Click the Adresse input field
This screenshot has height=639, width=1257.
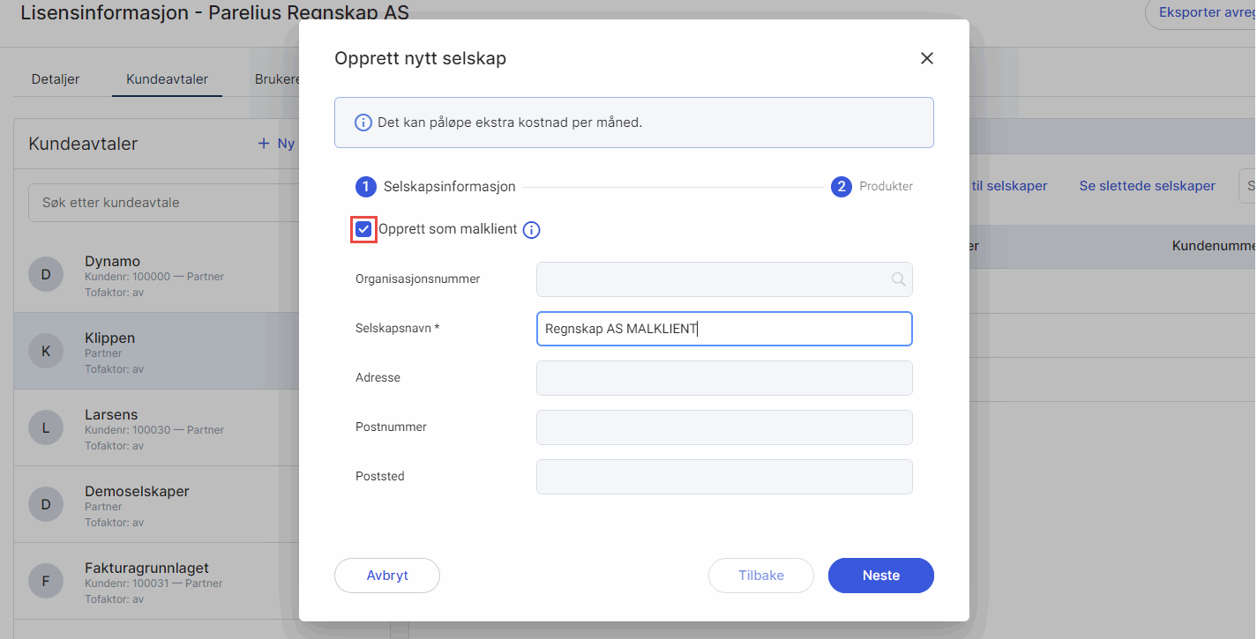click(x=723, y=378)
